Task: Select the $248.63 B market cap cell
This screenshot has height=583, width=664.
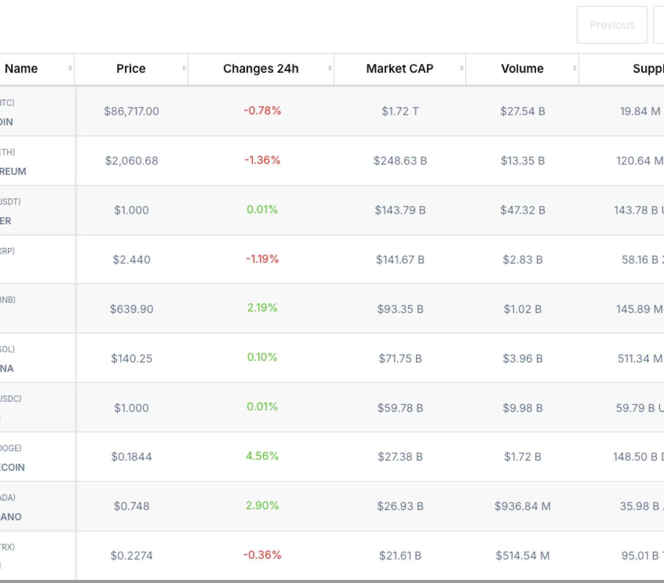Action: tap(400, 161)
